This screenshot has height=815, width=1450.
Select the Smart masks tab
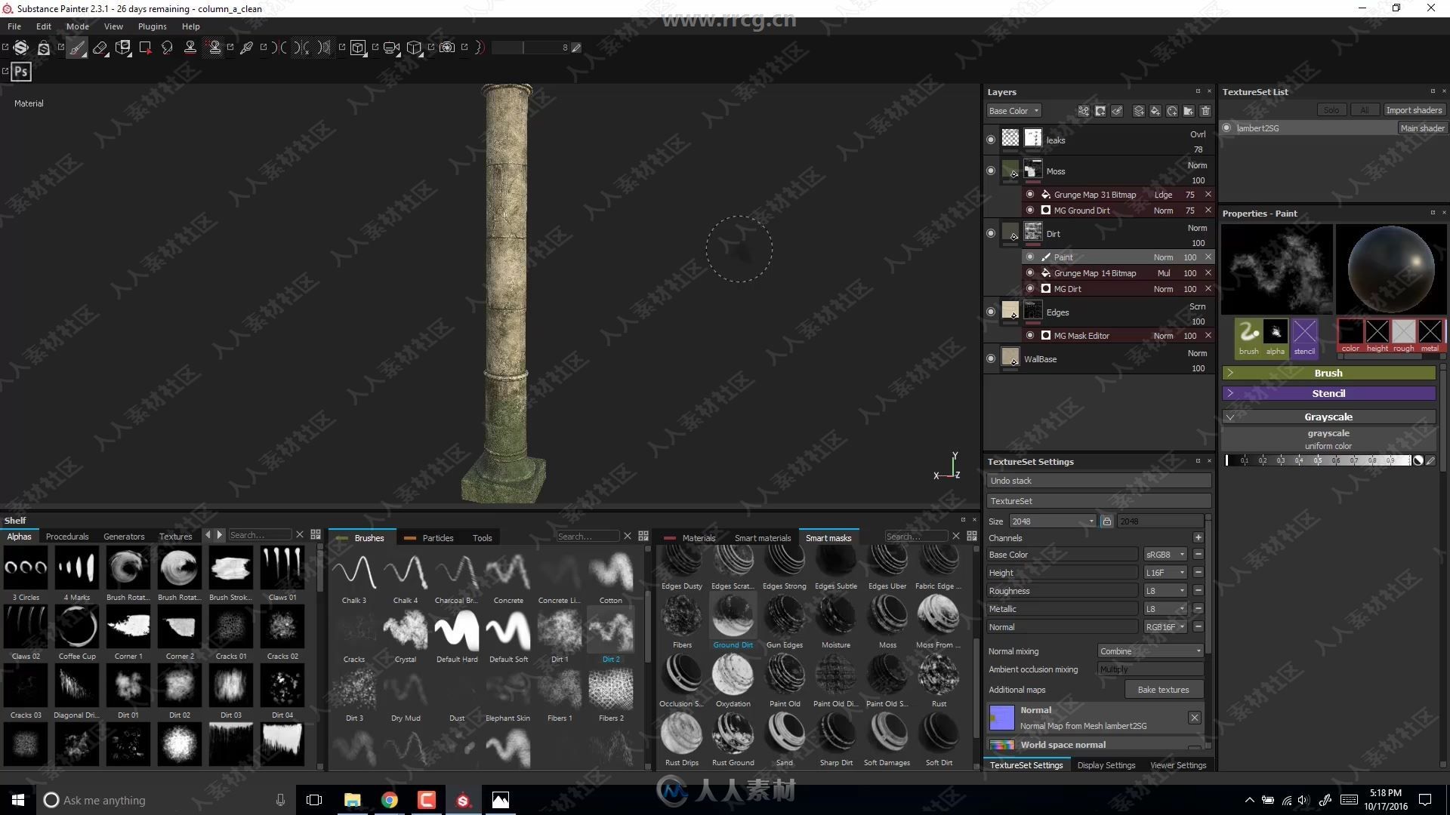[827, 537]
